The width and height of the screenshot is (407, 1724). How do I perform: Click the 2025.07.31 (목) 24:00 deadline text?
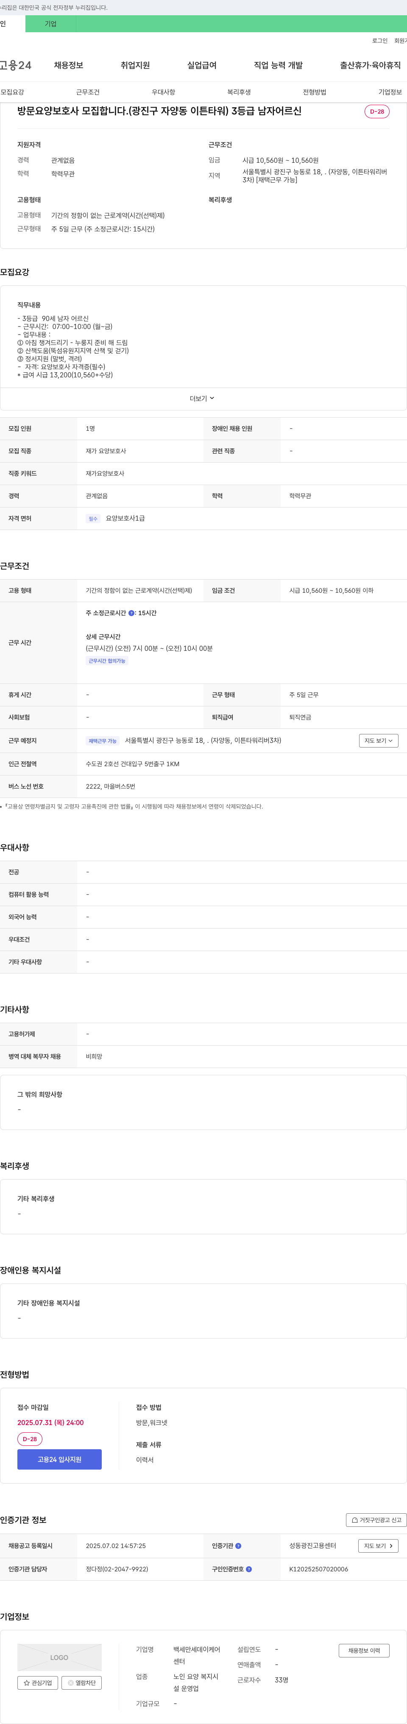[x=51, y=1422]
